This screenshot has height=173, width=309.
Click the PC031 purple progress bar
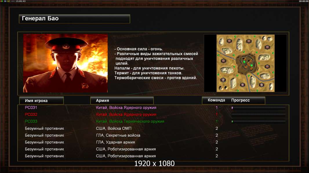(258, 108)
